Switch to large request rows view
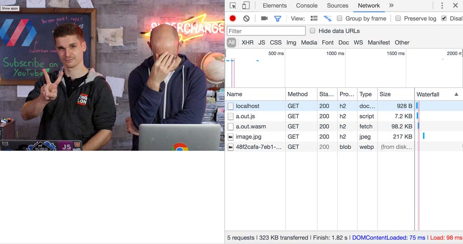 314,19
